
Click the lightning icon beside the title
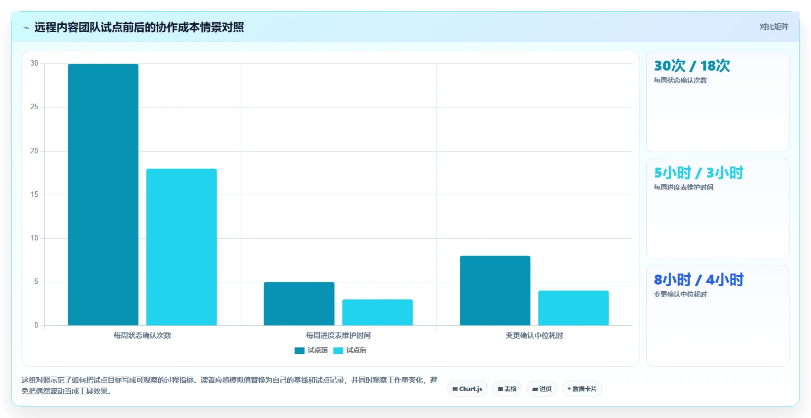tap(26, 28)
